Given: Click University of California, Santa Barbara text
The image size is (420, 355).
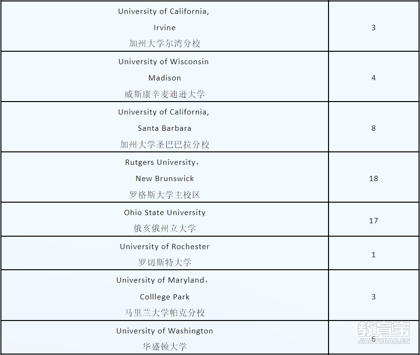Looking at the screenshot, I should point(164,120).
